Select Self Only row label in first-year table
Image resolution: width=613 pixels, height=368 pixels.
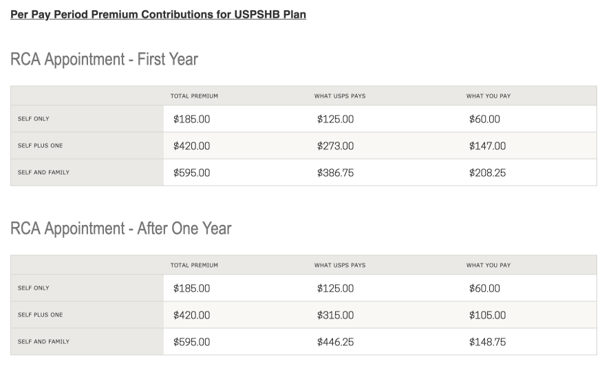tap(33, 119)
